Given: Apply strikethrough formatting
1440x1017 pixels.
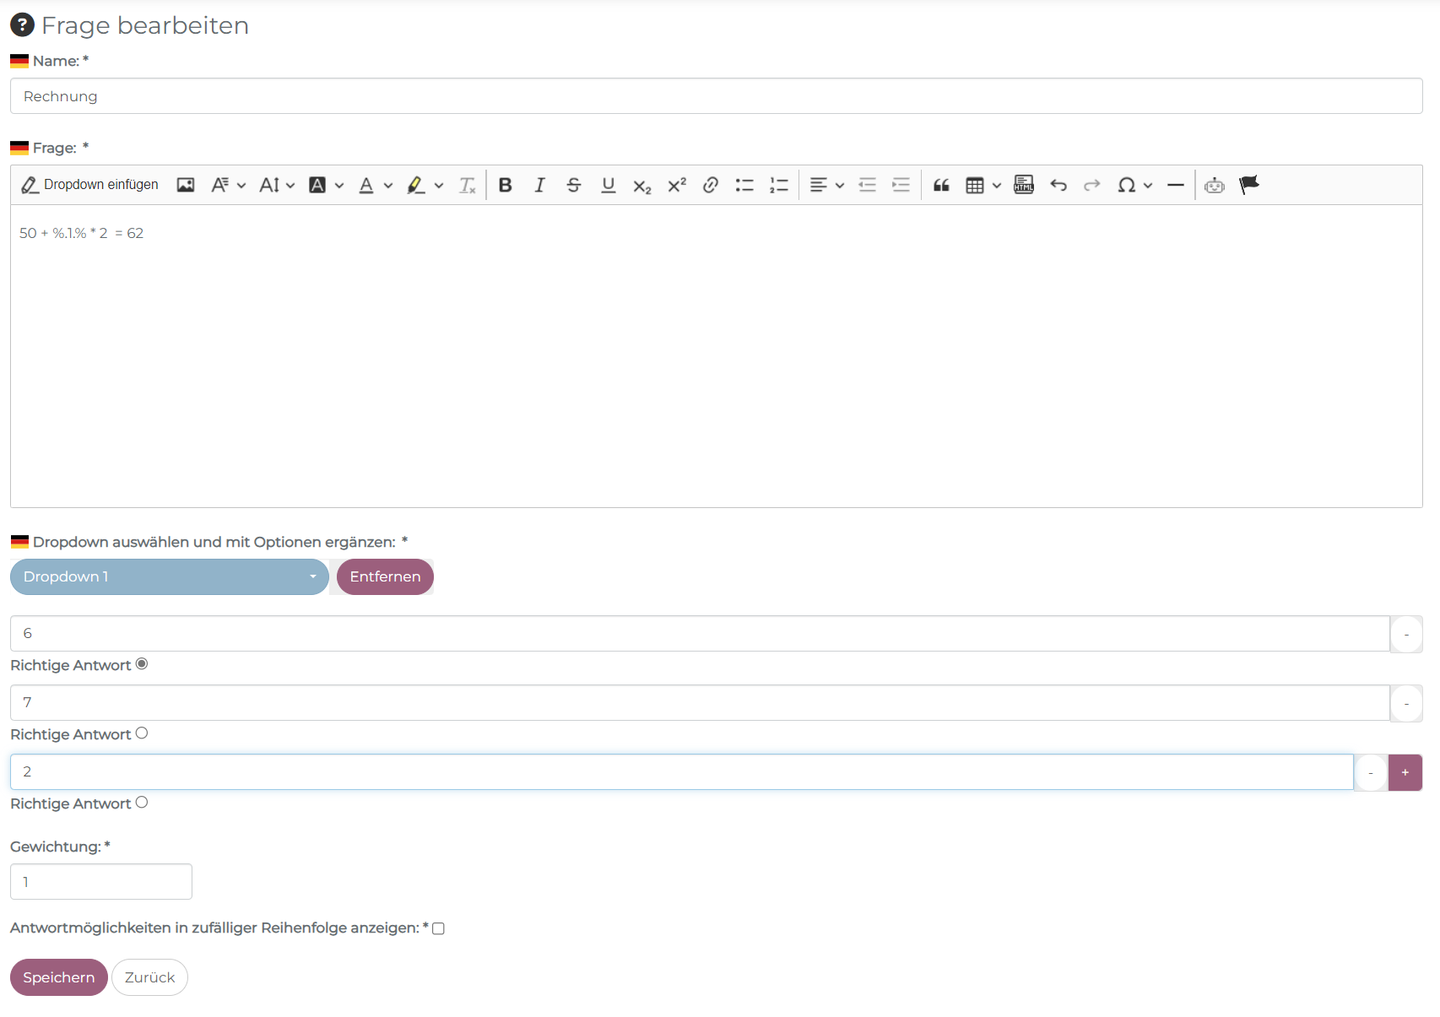Looking at the screenshot, I should (x=574, y=185).
